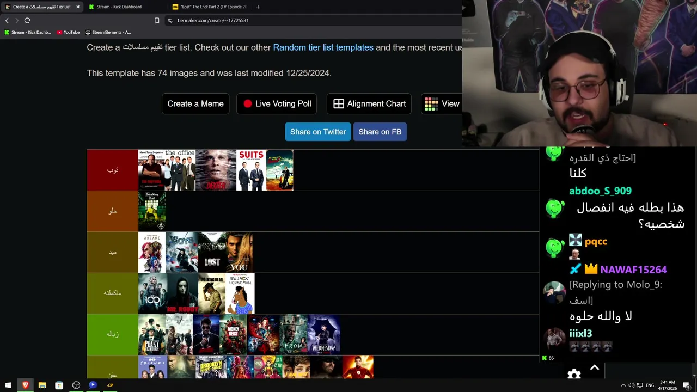
Task: Bookmark this page with the bookmark icon
Action: [157, 20]
